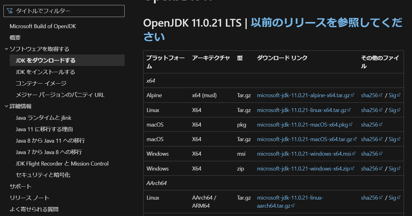Go to コンテナー イメージ page
Screen dimensions: 412x216
pos(41,83)
